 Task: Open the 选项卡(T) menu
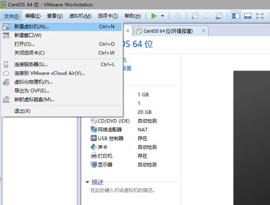pos(108,16)
